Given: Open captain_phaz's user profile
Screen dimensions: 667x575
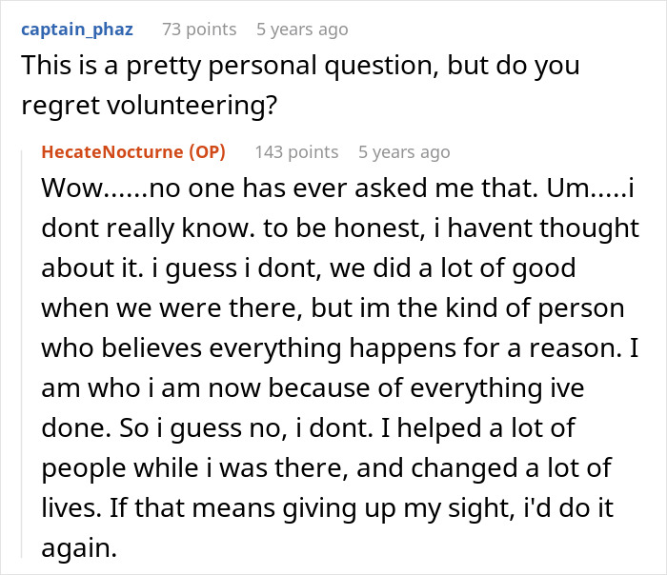Looking at the screenshot, I should 76,30.
